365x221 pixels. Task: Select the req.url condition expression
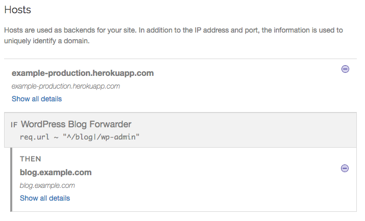click(x=80, y=137)
